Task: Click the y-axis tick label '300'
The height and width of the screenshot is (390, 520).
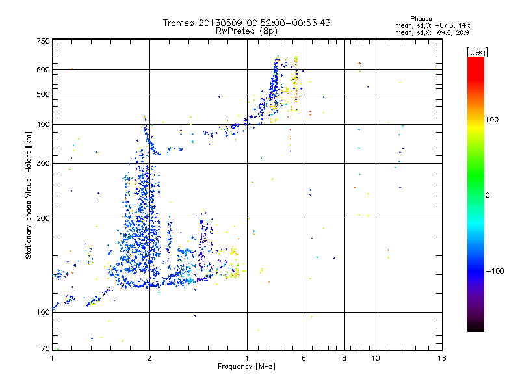Action: [x=43, y=164]
